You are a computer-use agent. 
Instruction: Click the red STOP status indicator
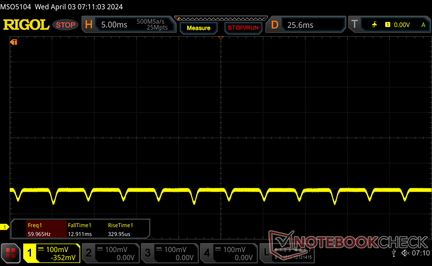tap(65, 25)
